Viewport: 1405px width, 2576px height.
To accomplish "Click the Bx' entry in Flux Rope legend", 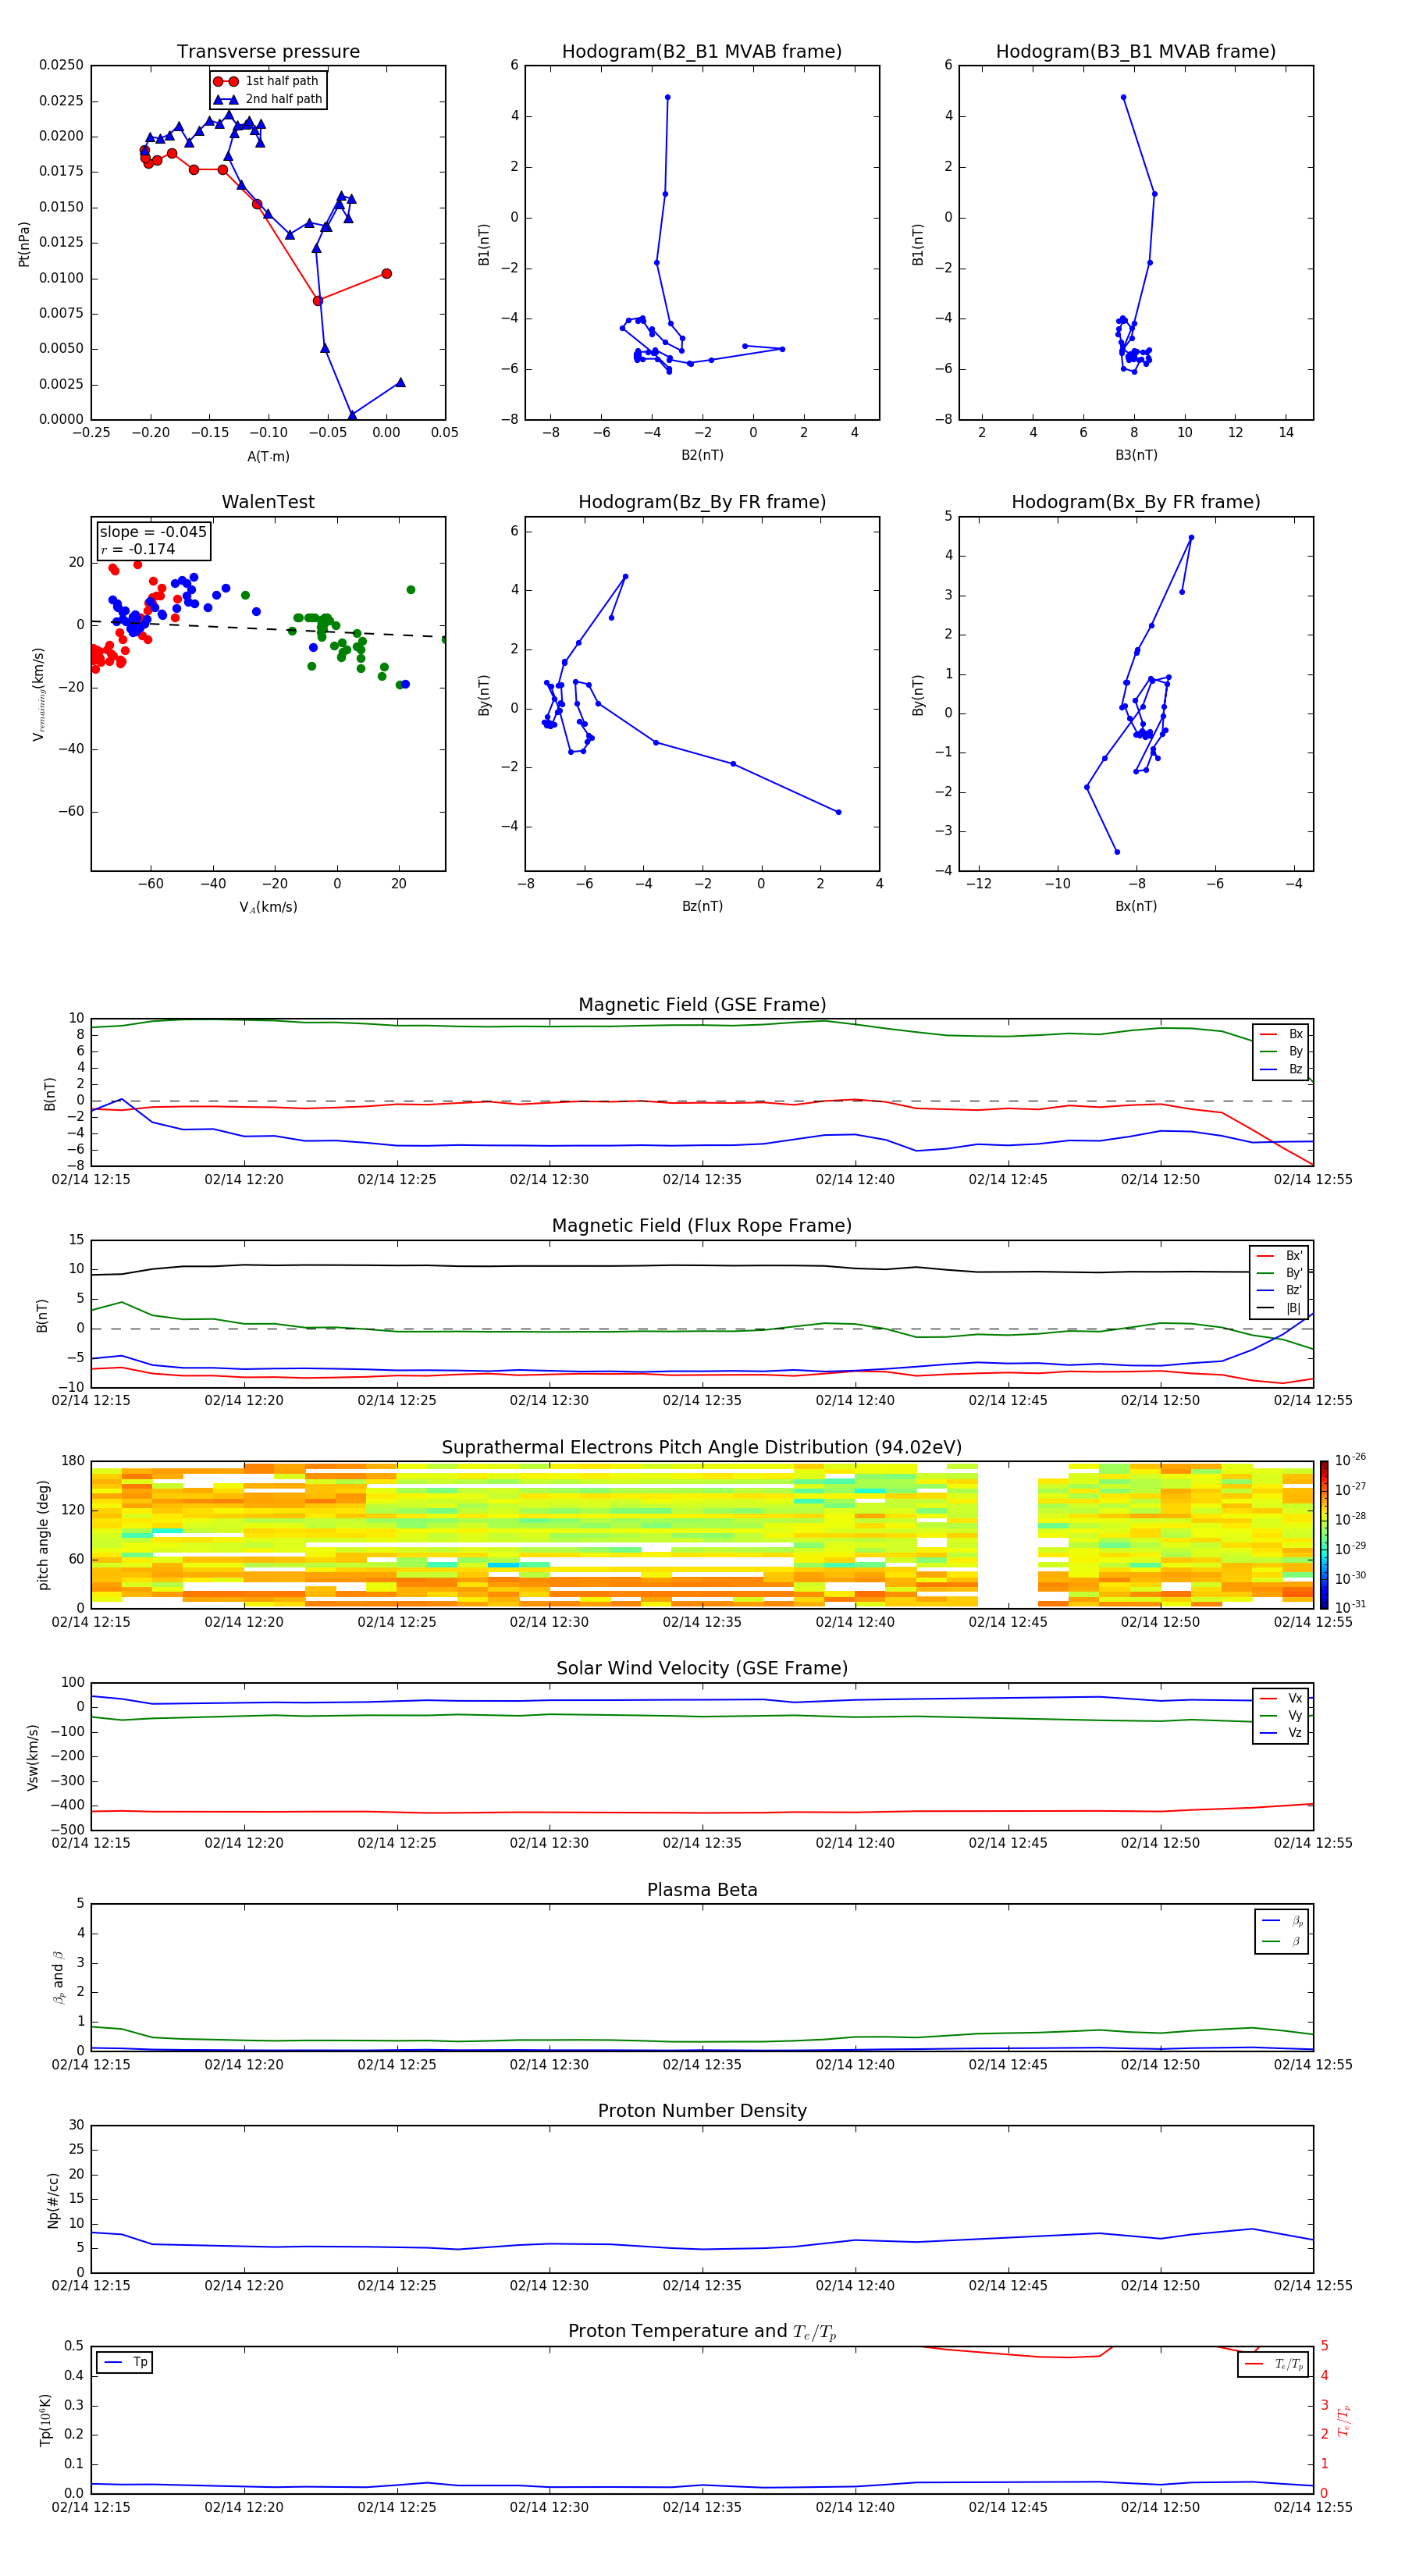I will pyautogui.click(x=1279, y=1256).
